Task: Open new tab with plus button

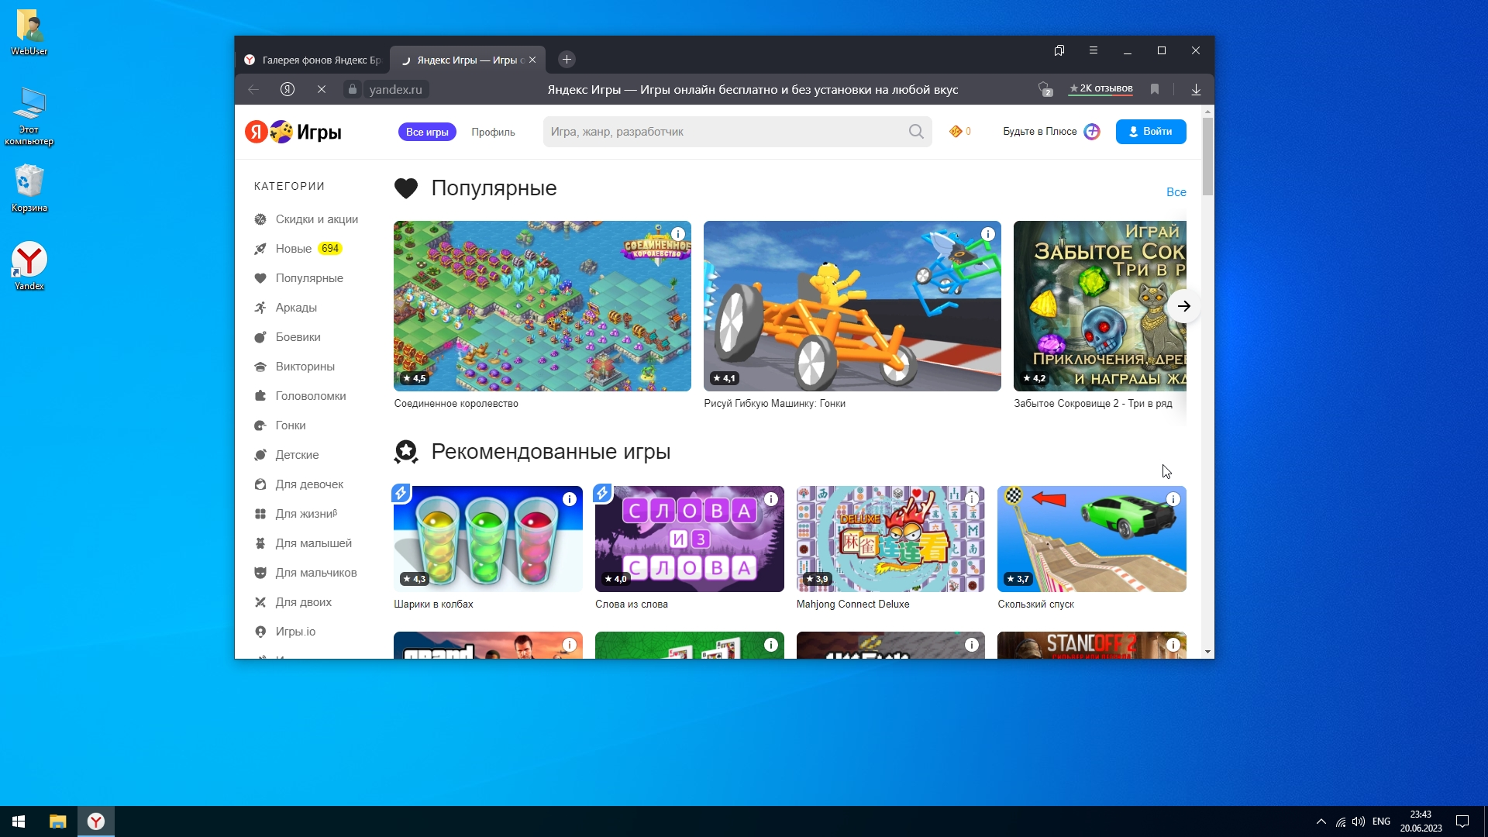Action: (567, 60)
